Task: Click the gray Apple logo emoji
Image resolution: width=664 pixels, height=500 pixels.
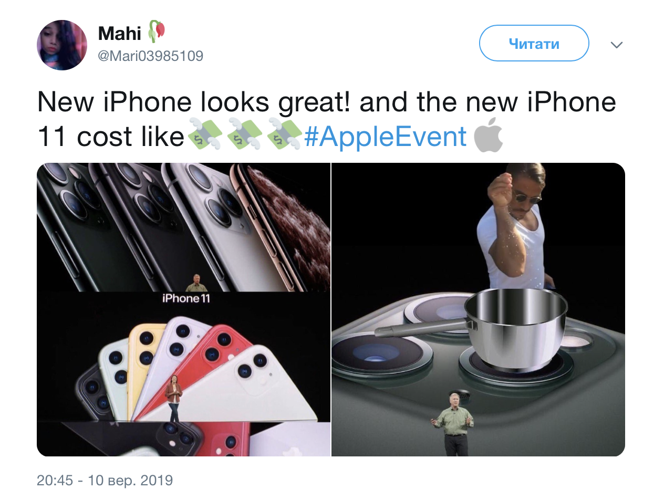Action: pos(489,135)
